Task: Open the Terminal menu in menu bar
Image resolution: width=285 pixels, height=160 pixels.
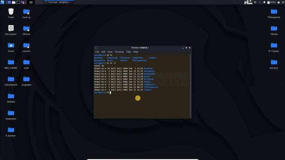Action: 119,52
